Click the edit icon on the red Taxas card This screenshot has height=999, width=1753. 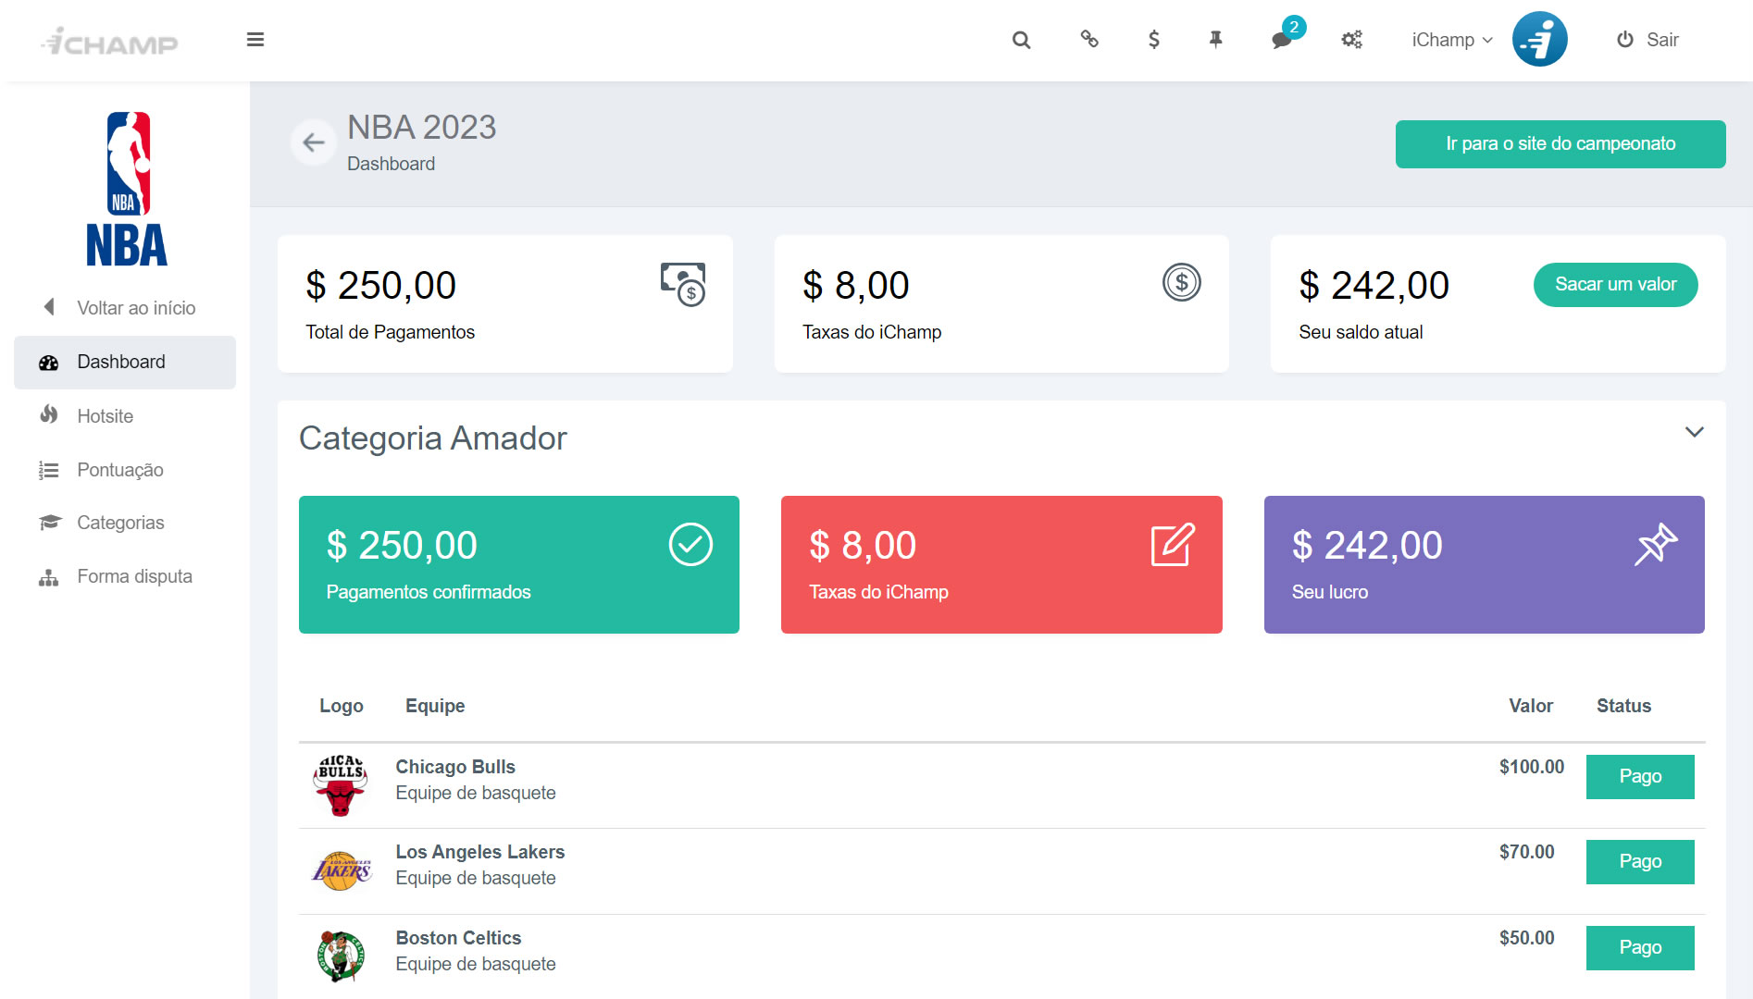[1173, 545]
